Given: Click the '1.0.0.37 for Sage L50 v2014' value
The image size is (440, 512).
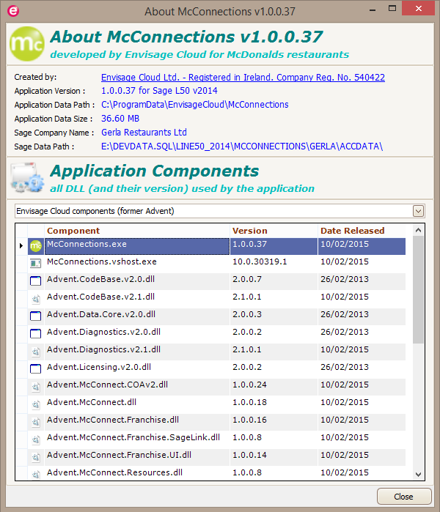Looking at the screenshot, I should pos(159,90).
